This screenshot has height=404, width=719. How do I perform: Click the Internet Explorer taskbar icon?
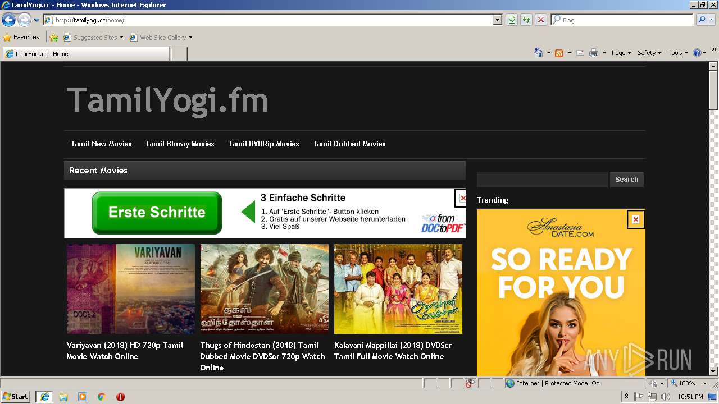coord(44,397)
